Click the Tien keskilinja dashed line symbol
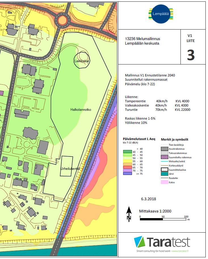This screenshot has width=208, height=259. [x=164, y=145]
